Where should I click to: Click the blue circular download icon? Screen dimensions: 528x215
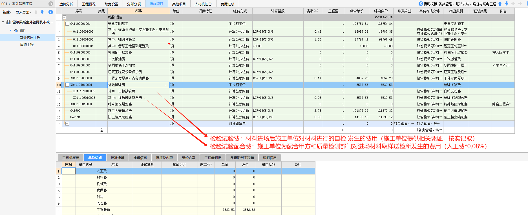[x=51, y=12]
